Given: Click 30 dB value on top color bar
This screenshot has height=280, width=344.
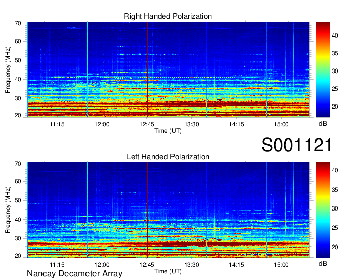Looking at the screenshot, I should pyautogui.click(x=335, y=71).
